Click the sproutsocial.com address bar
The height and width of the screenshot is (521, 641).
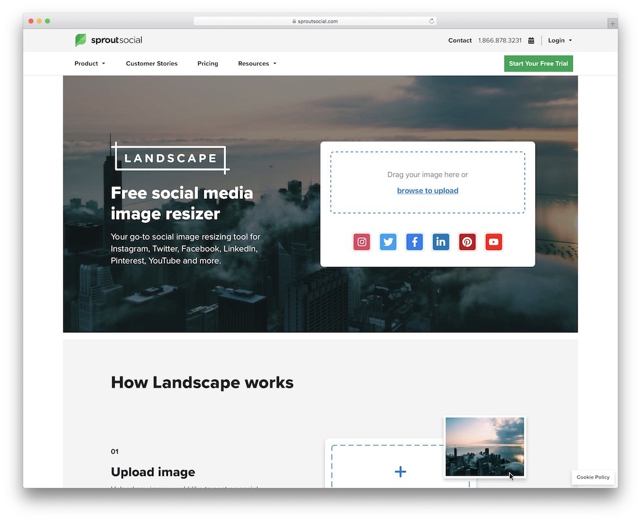(315, 21)
